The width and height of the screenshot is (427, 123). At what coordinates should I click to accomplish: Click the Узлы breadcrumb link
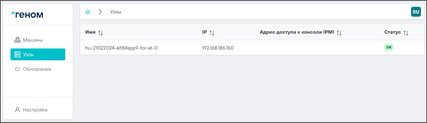(116, 12)
